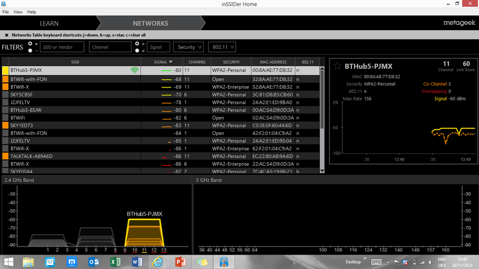Viewport: 479px width, 269px height.
Task: Click the ENG UKX language indicator
Action: 442,262
